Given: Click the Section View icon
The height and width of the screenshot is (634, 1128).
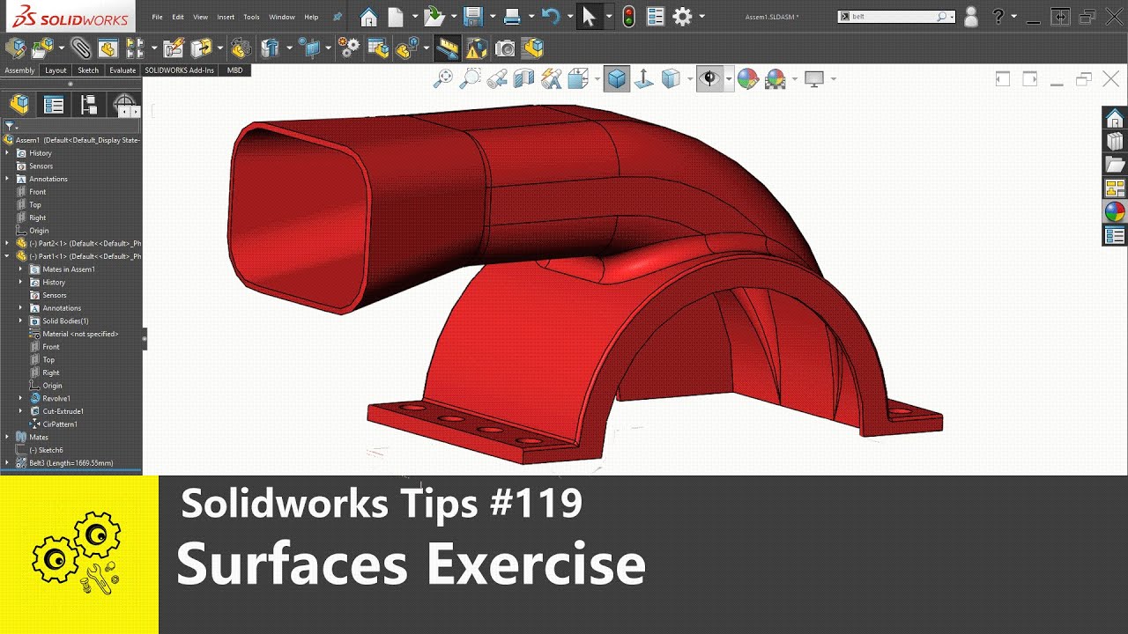Looking at the screenshot, I should click(523, 79).
